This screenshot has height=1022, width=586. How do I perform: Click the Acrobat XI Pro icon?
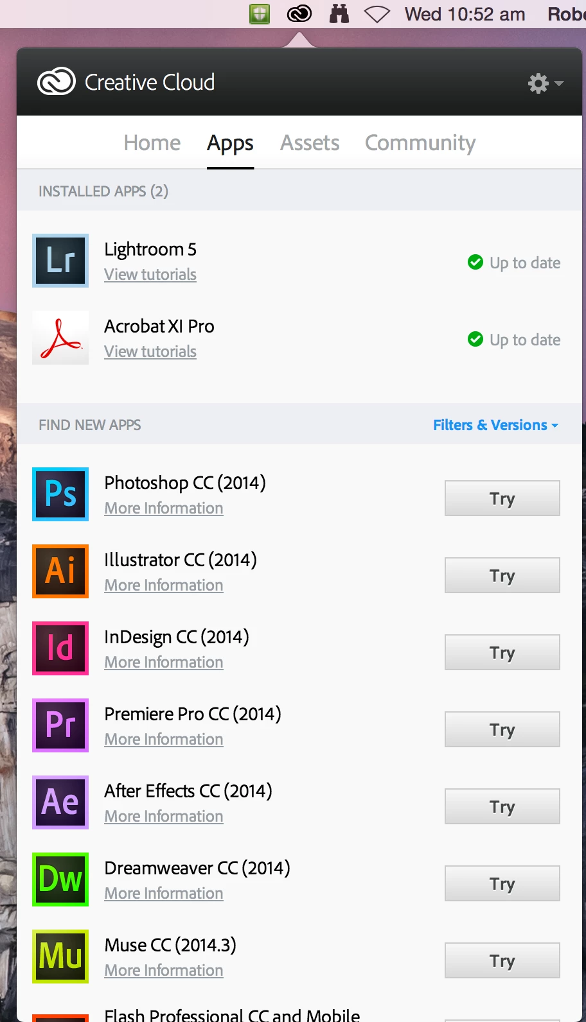click(60, 338)
